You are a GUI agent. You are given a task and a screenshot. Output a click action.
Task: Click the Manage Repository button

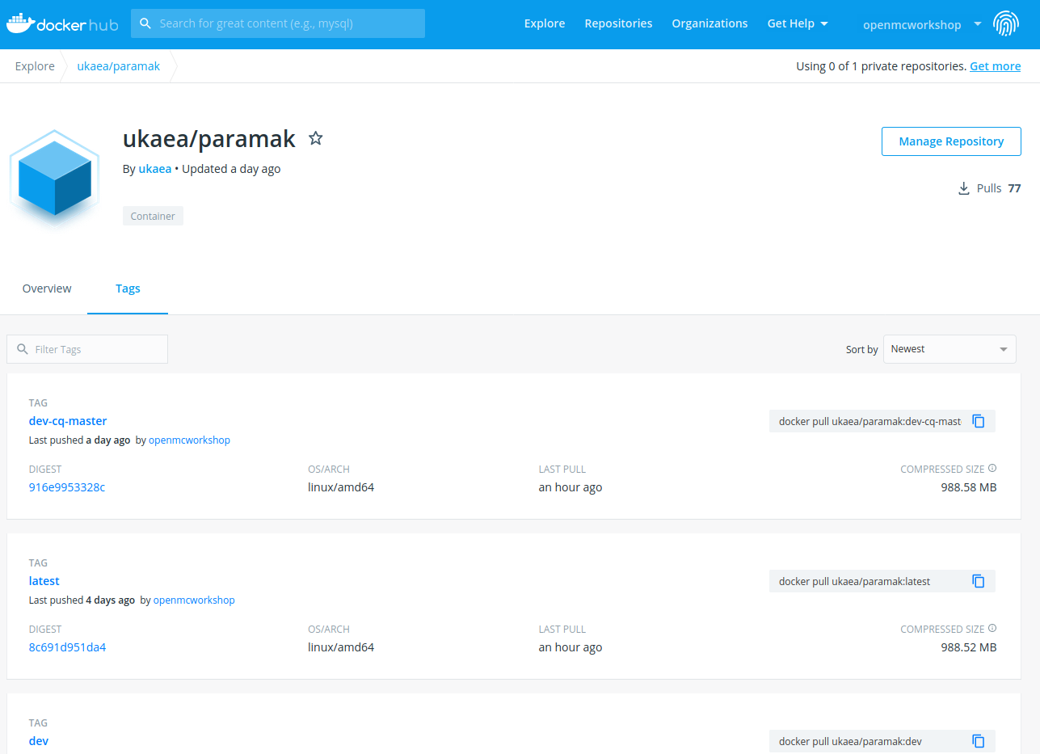pyautogui.click(x=951, y=141)
